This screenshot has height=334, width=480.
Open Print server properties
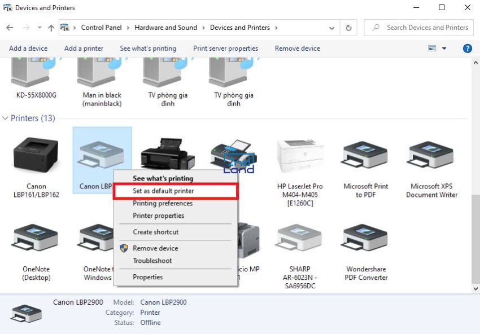pos(225,49)
